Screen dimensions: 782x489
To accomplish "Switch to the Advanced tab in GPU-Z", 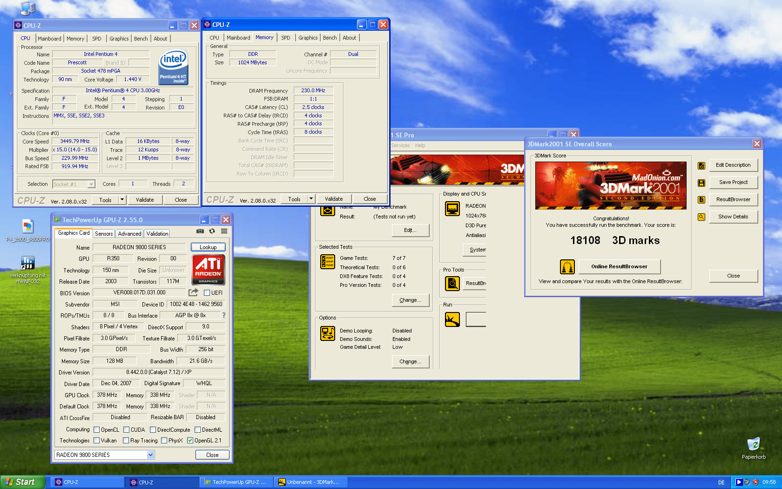I will (x=129, y=234).
